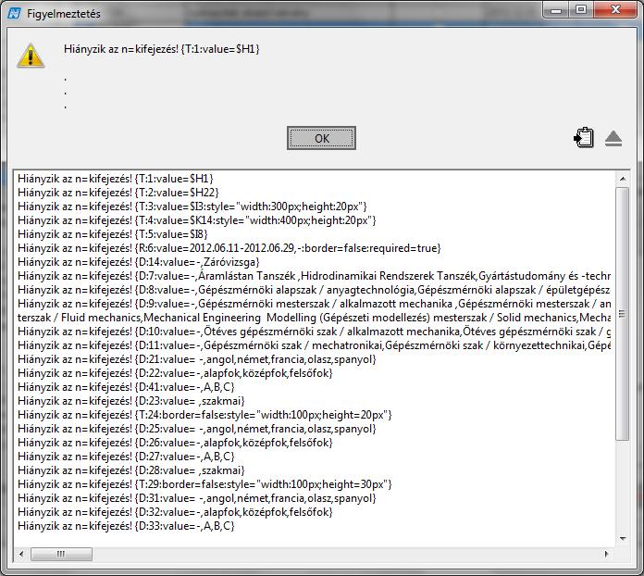Select the D:10 line with Ötéves gépészmérnöki szak
Image resolution: width=644 pixels, height=576 pixels.
pyautogui.click(x=315, y=332)
